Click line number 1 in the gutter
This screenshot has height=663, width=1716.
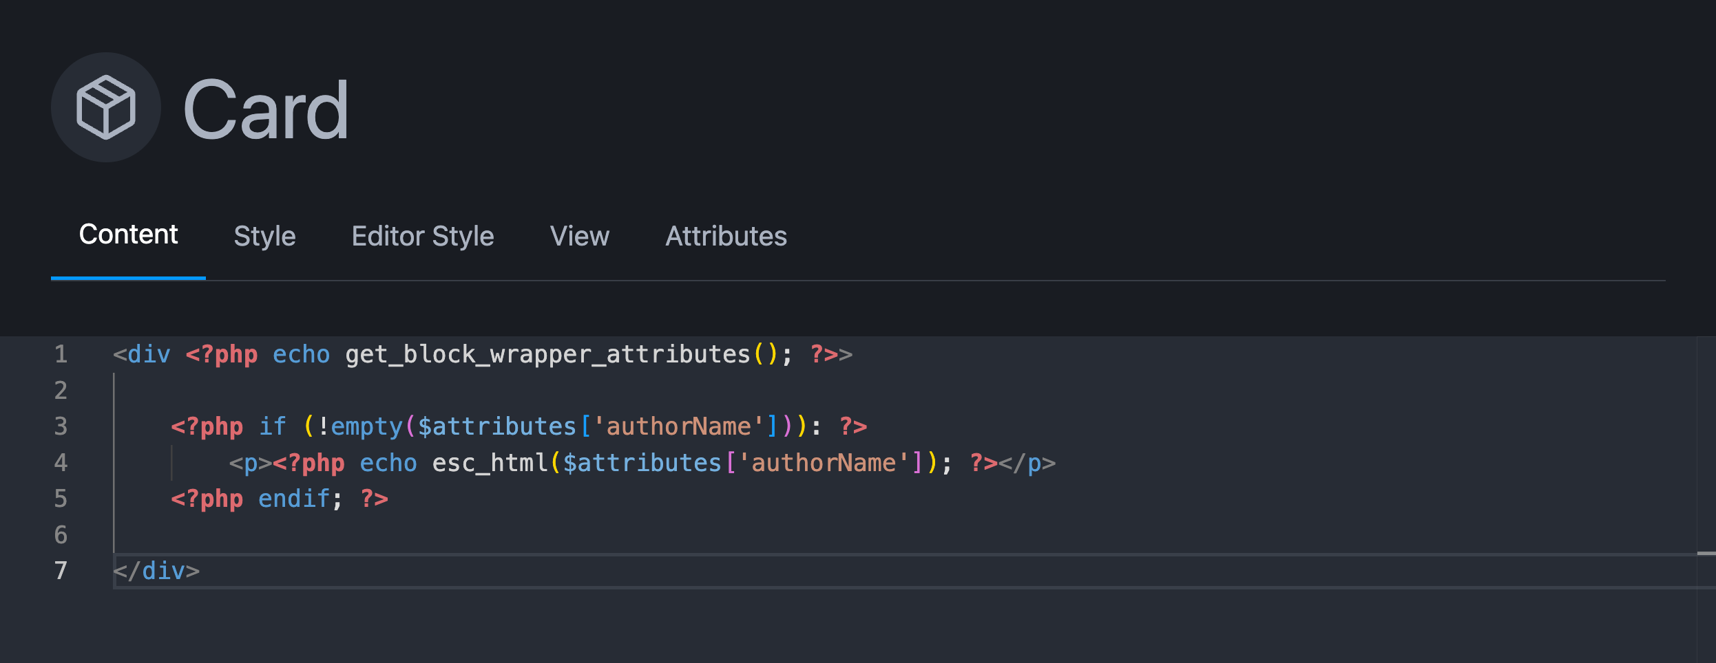point(61,354)
